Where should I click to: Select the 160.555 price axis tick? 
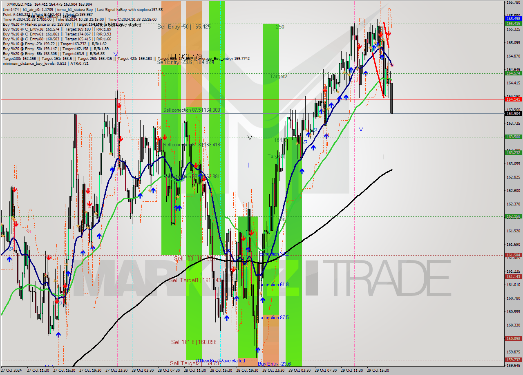click(x=513, y=312)
